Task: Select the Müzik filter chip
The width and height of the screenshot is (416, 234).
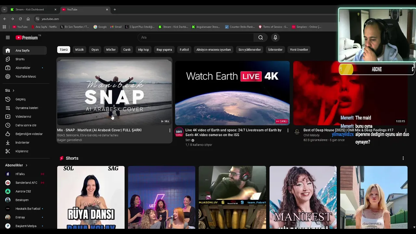Action: (x=80, y=50)
